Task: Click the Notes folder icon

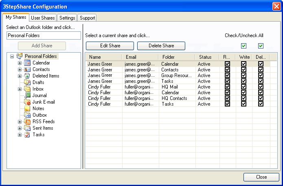Action: (x=27, y=108)
